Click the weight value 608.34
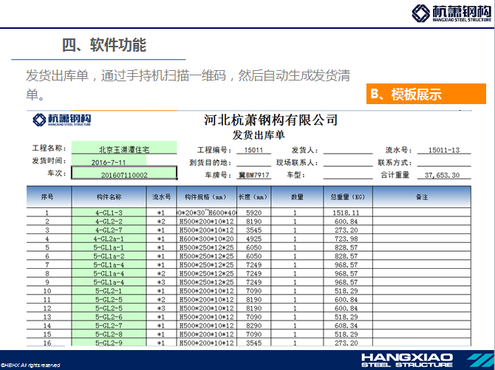This screenshot has width=495, height=370. click(346, 326)
